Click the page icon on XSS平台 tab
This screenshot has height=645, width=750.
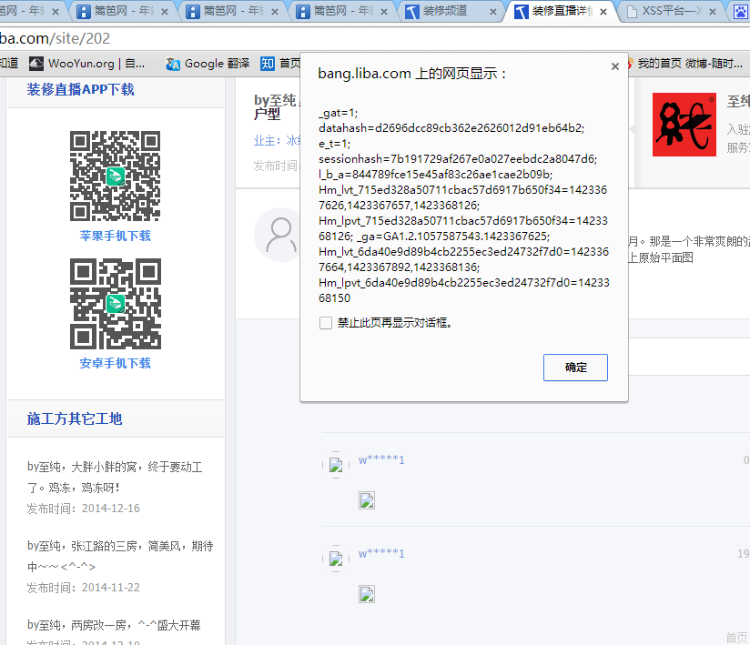coord(632,12)
